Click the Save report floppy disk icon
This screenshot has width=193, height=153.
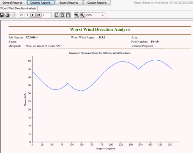pos(2,15)
